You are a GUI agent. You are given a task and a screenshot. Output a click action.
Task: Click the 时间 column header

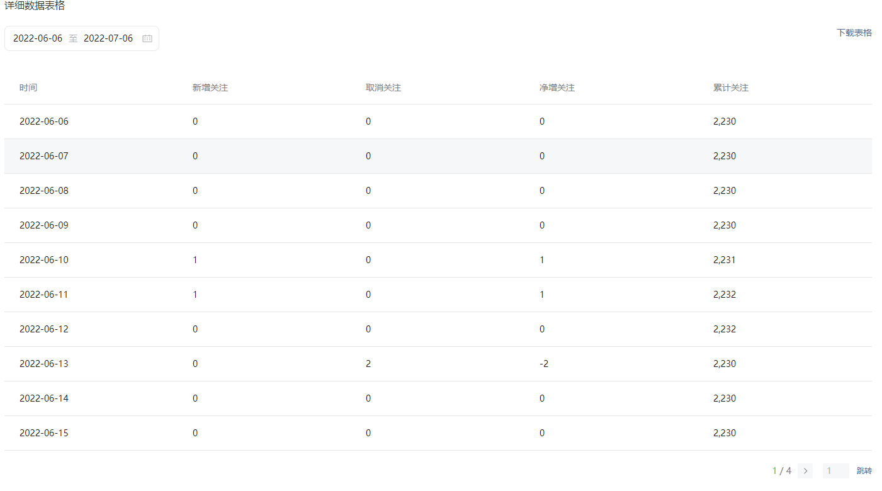(28, 87)
